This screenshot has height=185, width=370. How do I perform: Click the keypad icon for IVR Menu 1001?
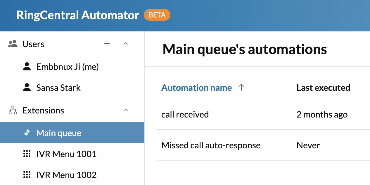coord(27,154)
